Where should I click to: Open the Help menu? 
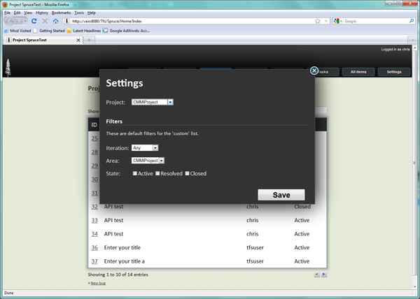click(91, 13)
